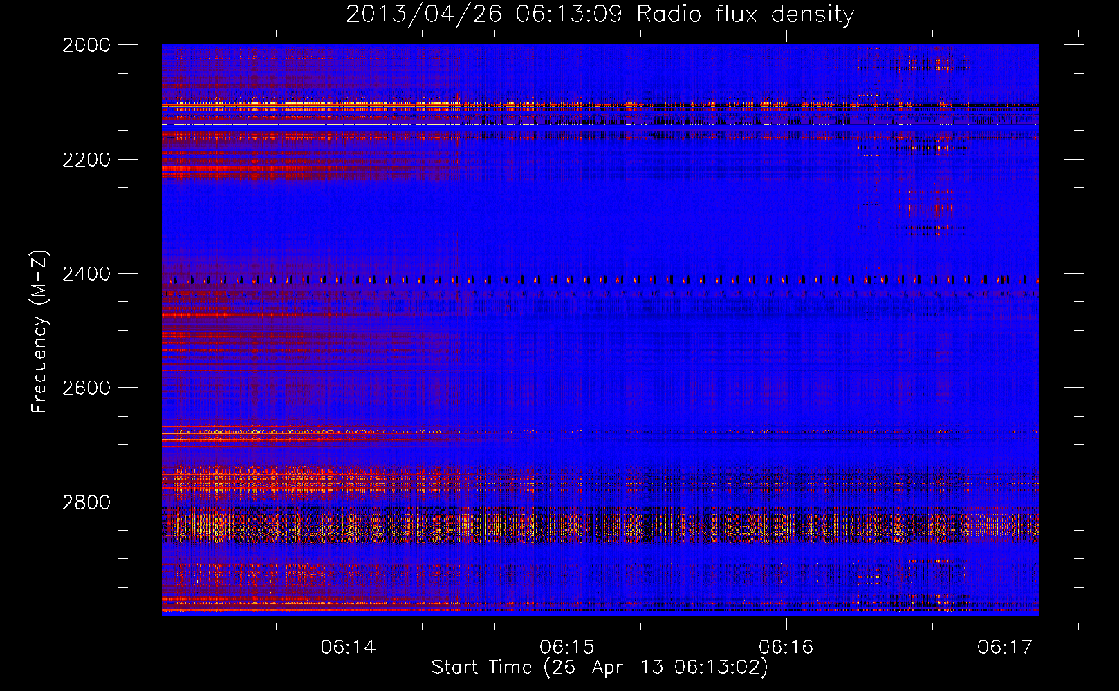Click the 2000 frequency axis label
Image resolution: width=1119 pixels, height=691 pixels.
[x=86, y=45]
